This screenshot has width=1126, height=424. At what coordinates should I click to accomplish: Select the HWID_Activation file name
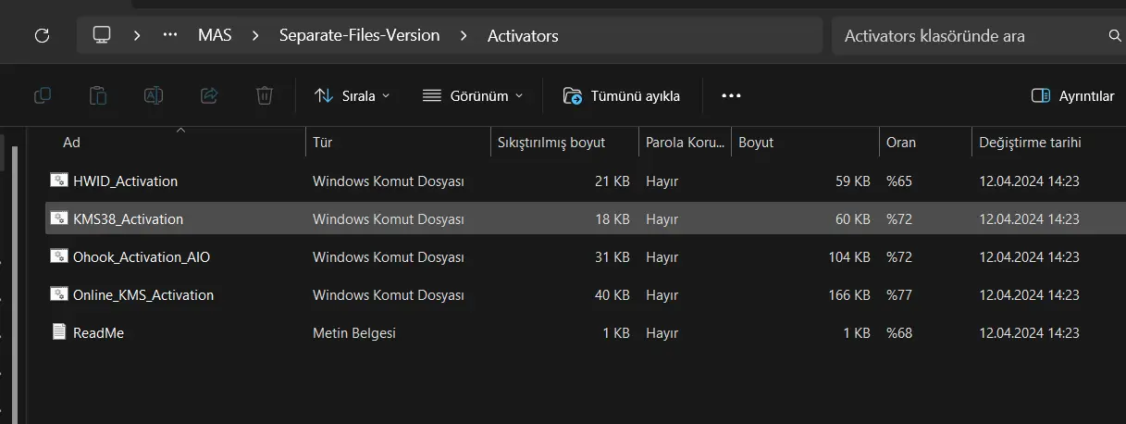pos(125,181)
